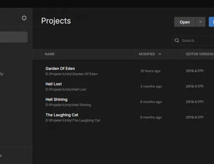Image resolution: width=214 pixels, height=164 pixels.
Task: Click the '18 hours ago' modified cell
Action: [x=150, y=71]
